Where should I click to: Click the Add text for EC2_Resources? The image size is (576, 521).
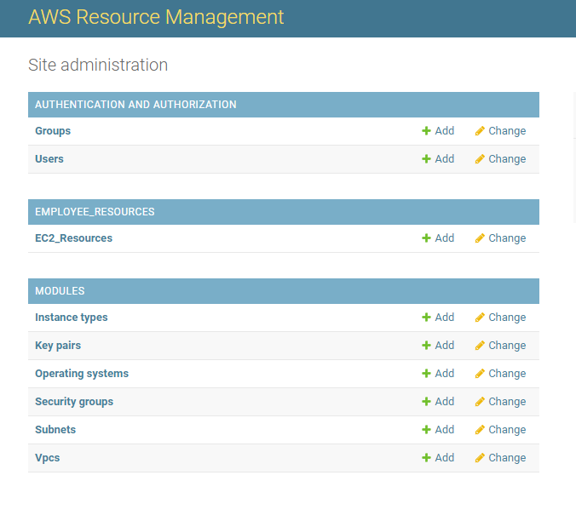tap(445, 238)
